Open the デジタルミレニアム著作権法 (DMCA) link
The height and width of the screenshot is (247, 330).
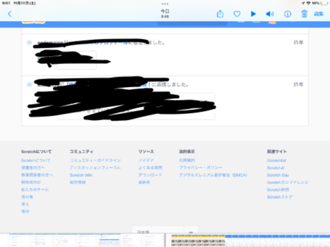213,175
